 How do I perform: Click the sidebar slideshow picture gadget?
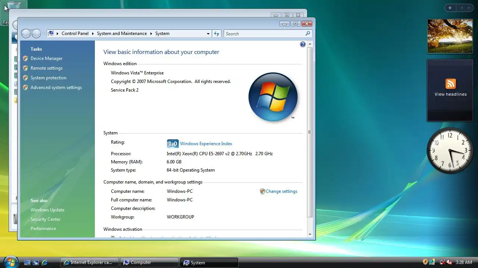[450, 36]
